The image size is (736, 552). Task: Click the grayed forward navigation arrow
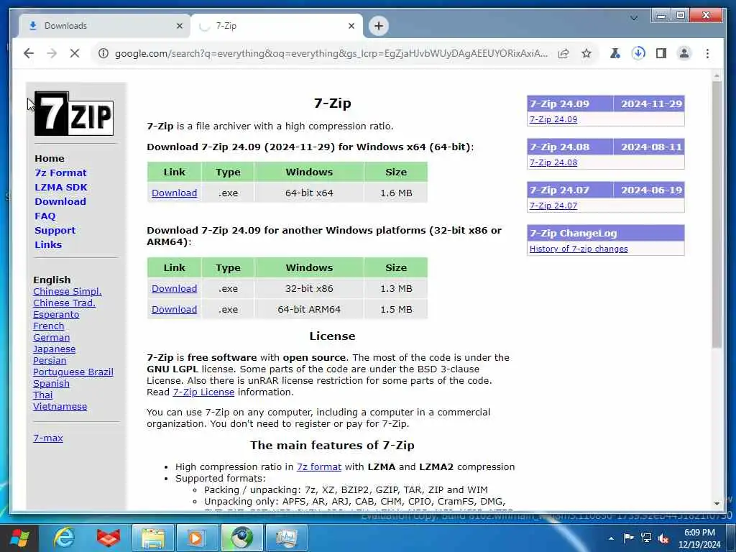coord(52,53)
